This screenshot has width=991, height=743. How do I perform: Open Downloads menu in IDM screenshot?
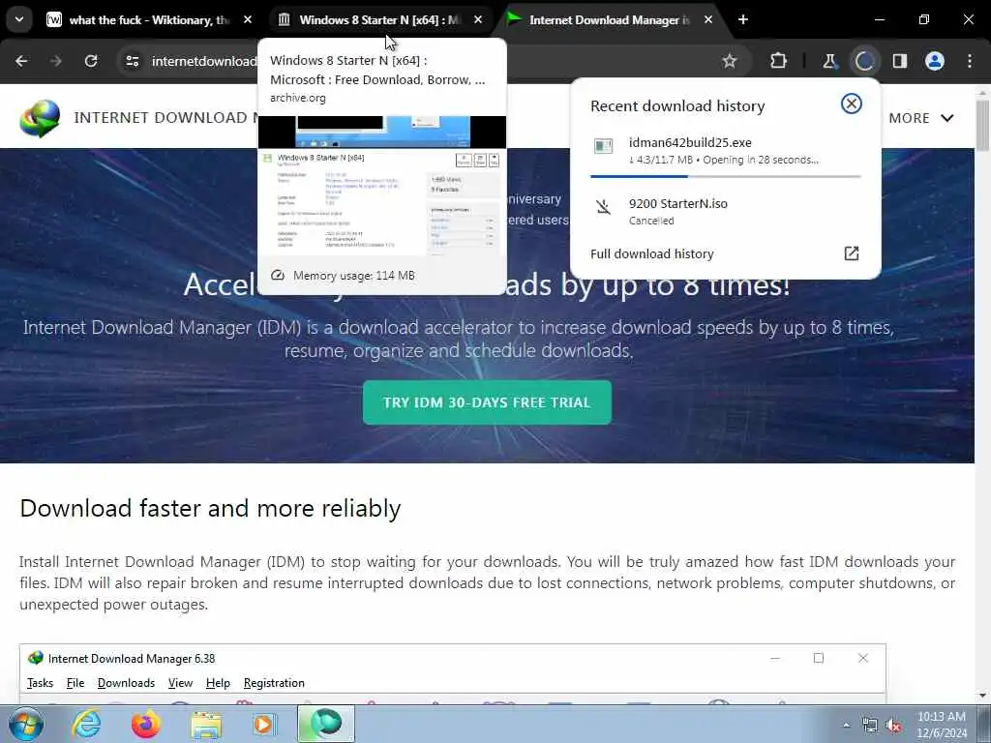[x=126, y=683]
